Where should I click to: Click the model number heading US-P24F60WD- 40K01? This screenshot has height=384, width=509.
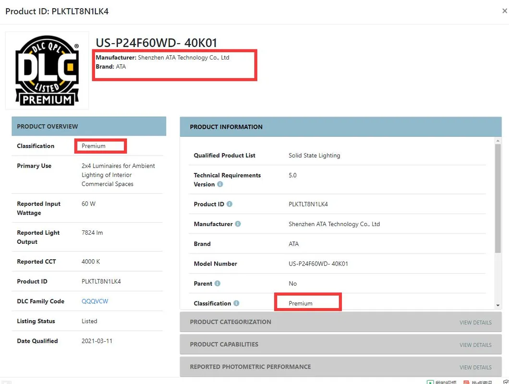click(157, 43)
